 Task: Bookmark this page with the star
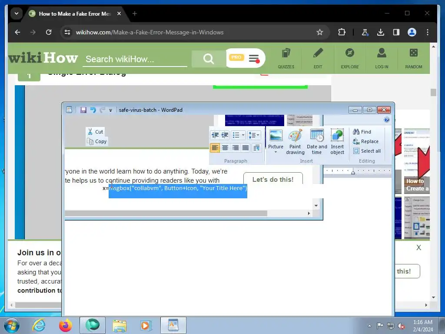pyautogui.click(x=320, y=32)
